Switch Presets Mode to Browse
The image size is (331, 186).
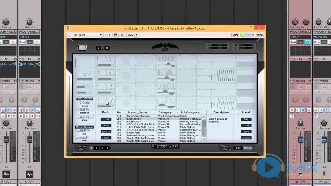tap(248, 148)
